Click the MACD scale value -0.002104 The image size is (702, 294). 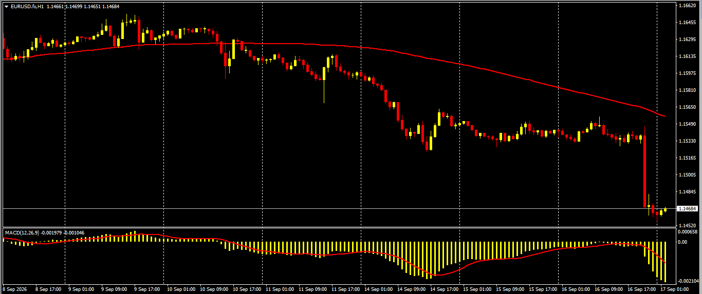click(x=688, y=281)
